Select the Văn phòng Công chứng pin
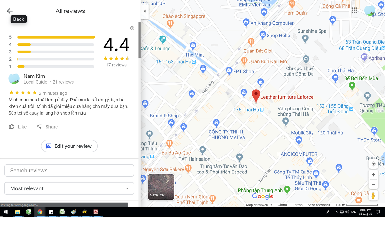This screenshot has height=240, width=385. (x=286, y=121)
